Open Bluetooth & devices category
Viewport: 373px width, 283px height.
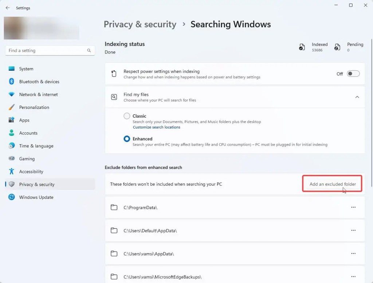point(50,82)
